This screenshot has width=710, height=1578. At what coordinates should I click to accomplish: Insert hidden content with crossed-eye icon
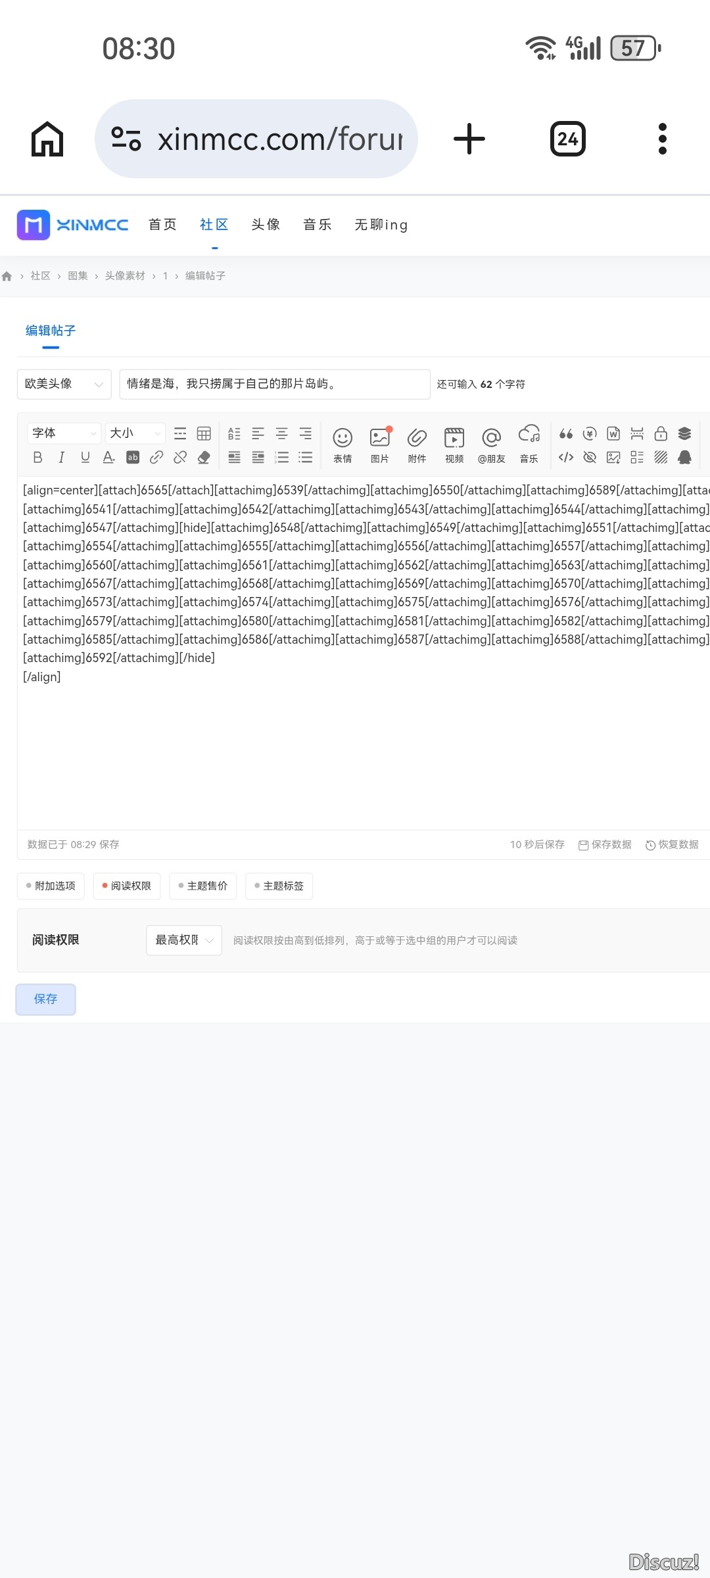click(590, 457)
